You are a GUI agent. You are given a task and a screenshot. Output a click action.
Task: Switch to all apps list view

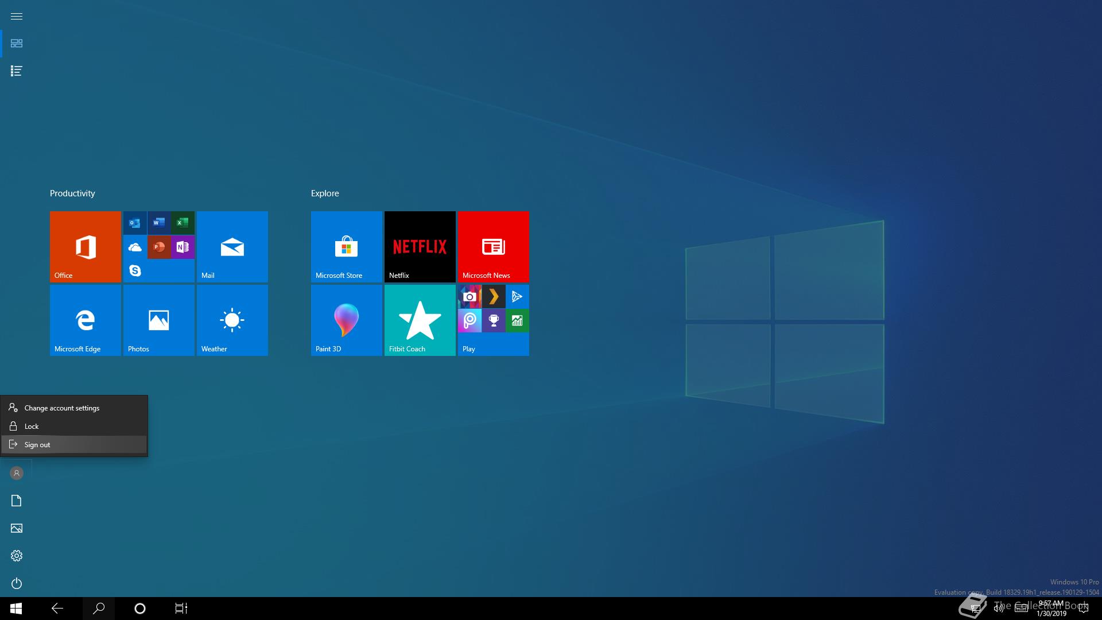(17, 71)
